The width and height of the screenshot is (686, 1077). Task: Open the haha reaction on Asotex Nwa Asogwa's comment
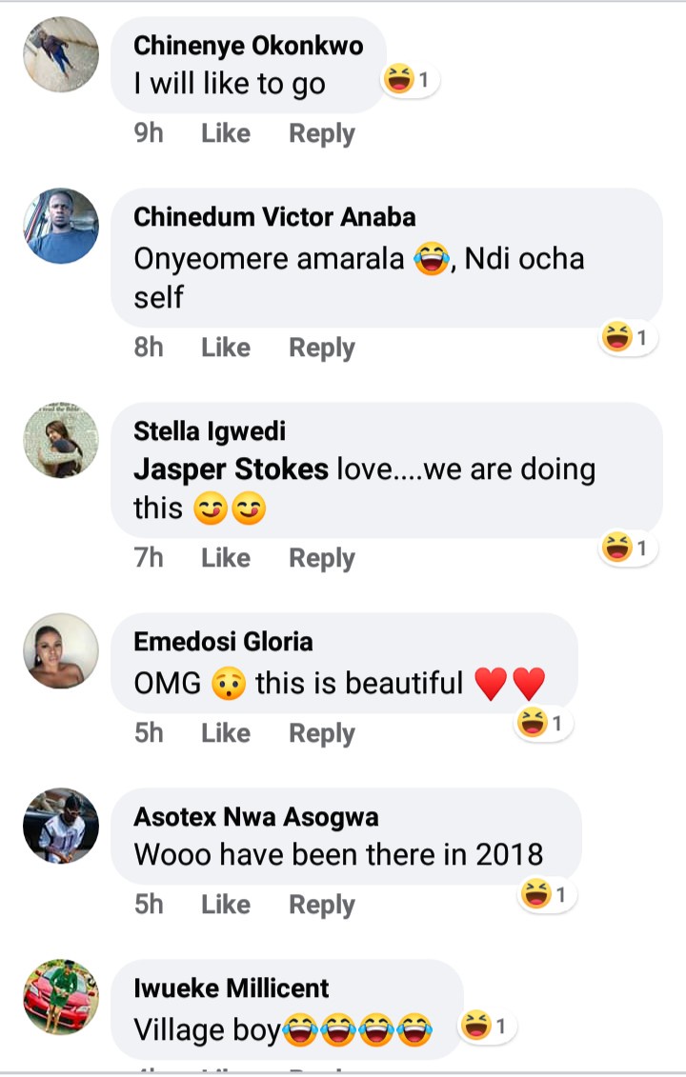pyautogui.click(x=548, y=895)
